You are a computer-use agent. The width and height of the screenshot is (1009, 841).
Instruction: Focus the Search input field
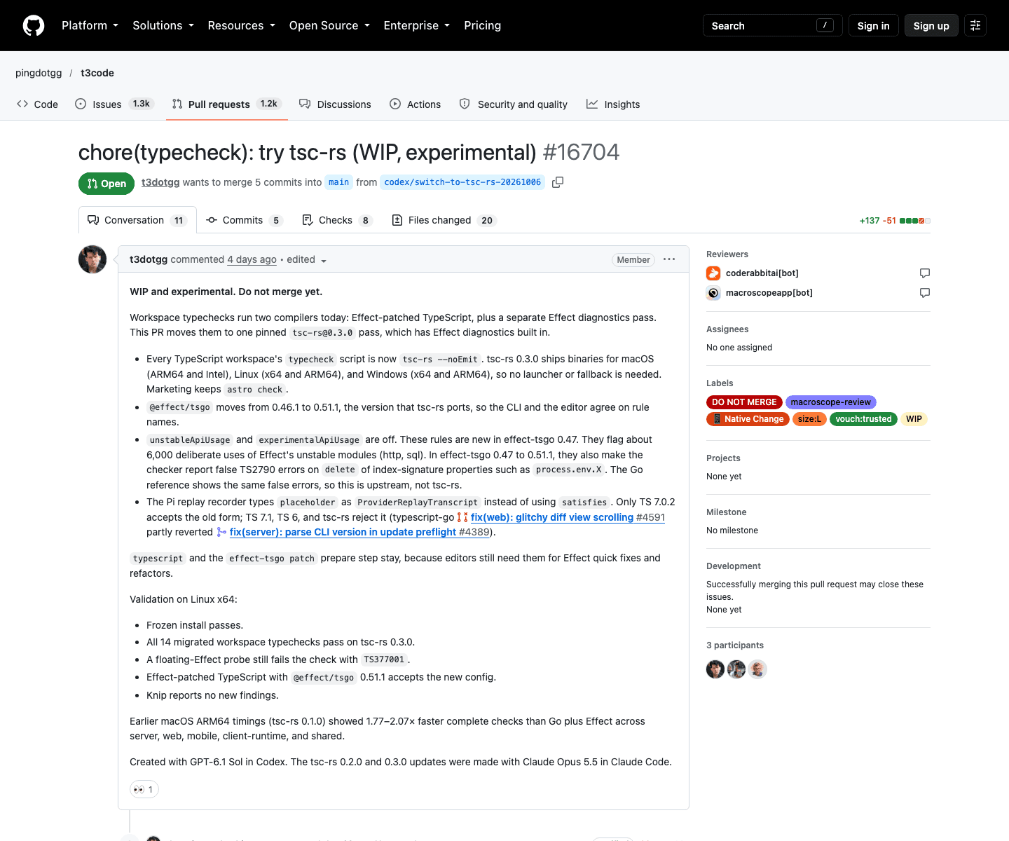point(772,25)
